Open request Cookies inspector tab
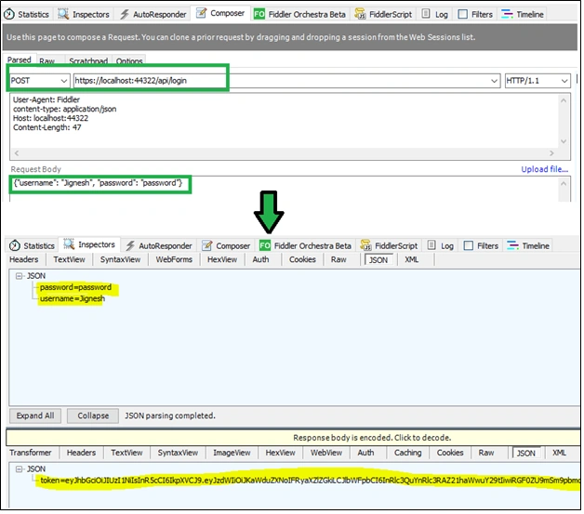This screenshot has height=514, width=584. click(x=302, y=260)
